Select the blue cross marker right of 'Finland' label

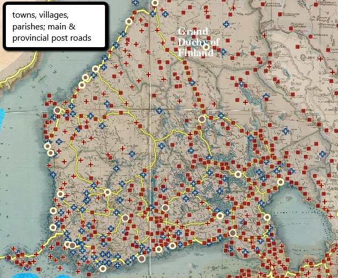[223, 52]
